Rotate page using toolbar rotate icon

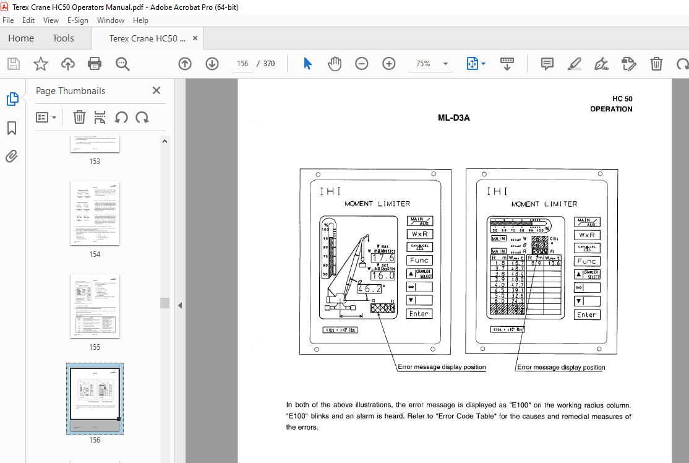[x=682, y=64]
